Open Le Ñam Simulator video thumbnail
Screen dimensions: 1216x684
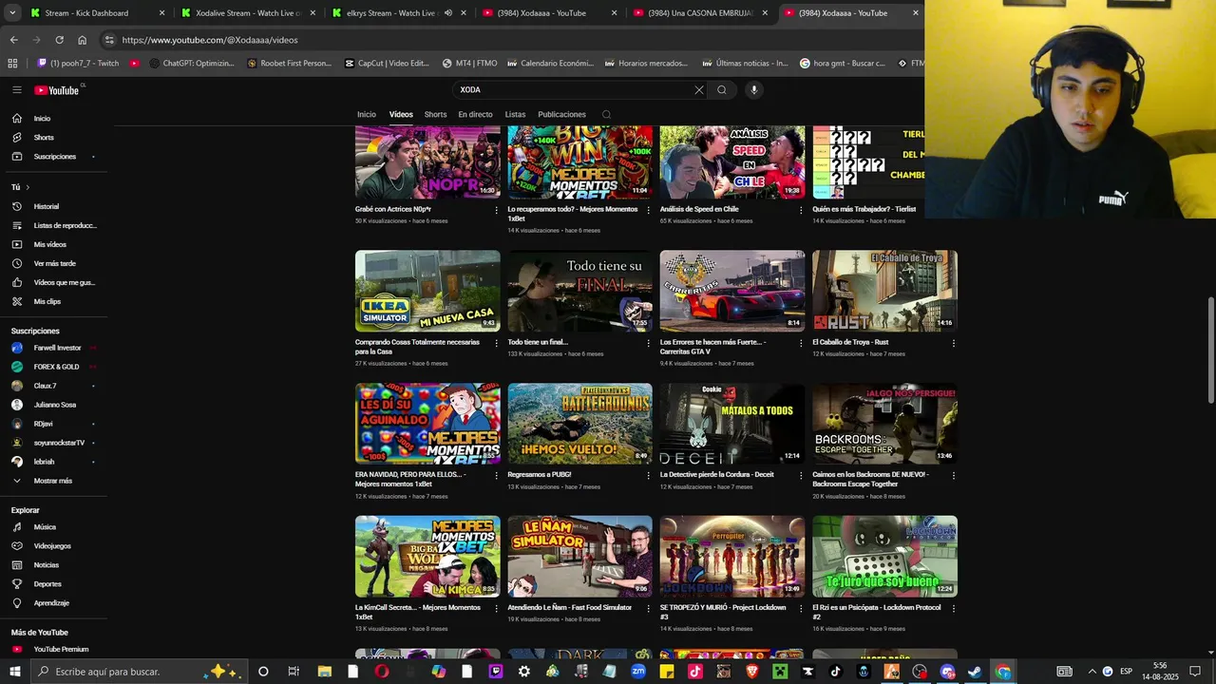point(579,557)
